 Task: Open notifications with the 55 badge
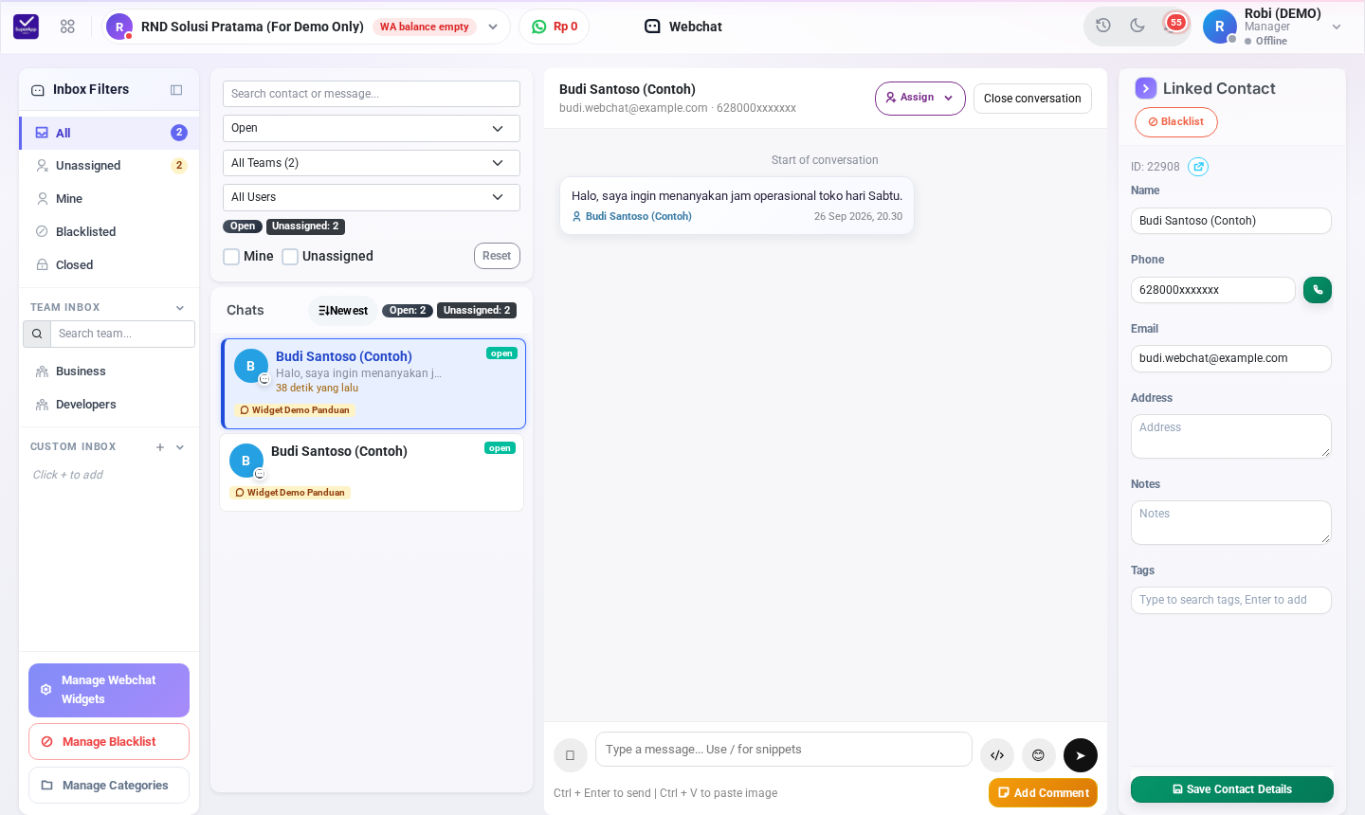1174,24
